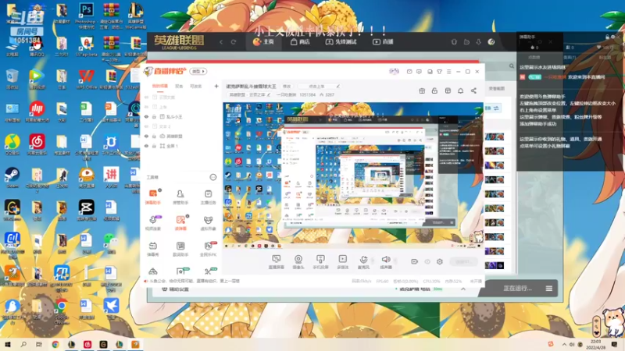Open settings gear in streaming companion bottom bar

(x=440, y=261)
